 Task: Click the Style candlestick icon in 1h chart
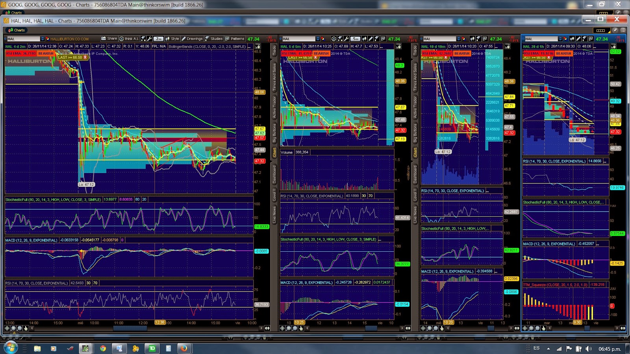click(x=572, y=39)
